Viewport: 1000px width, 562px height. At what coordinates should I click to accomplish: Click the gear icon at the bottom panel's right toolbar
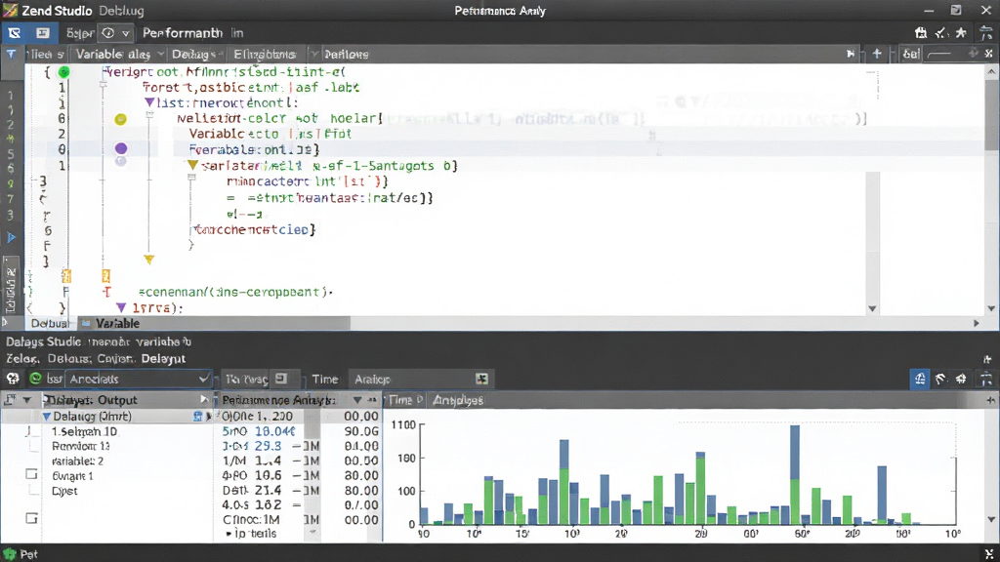961,380
